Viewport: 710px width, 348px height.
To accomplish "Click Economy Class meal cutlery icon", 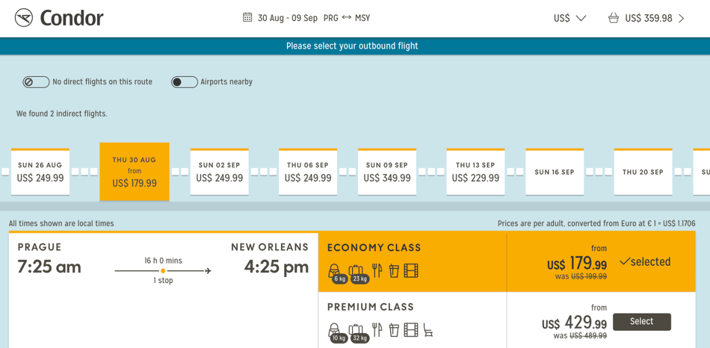I will click(377, 271).
